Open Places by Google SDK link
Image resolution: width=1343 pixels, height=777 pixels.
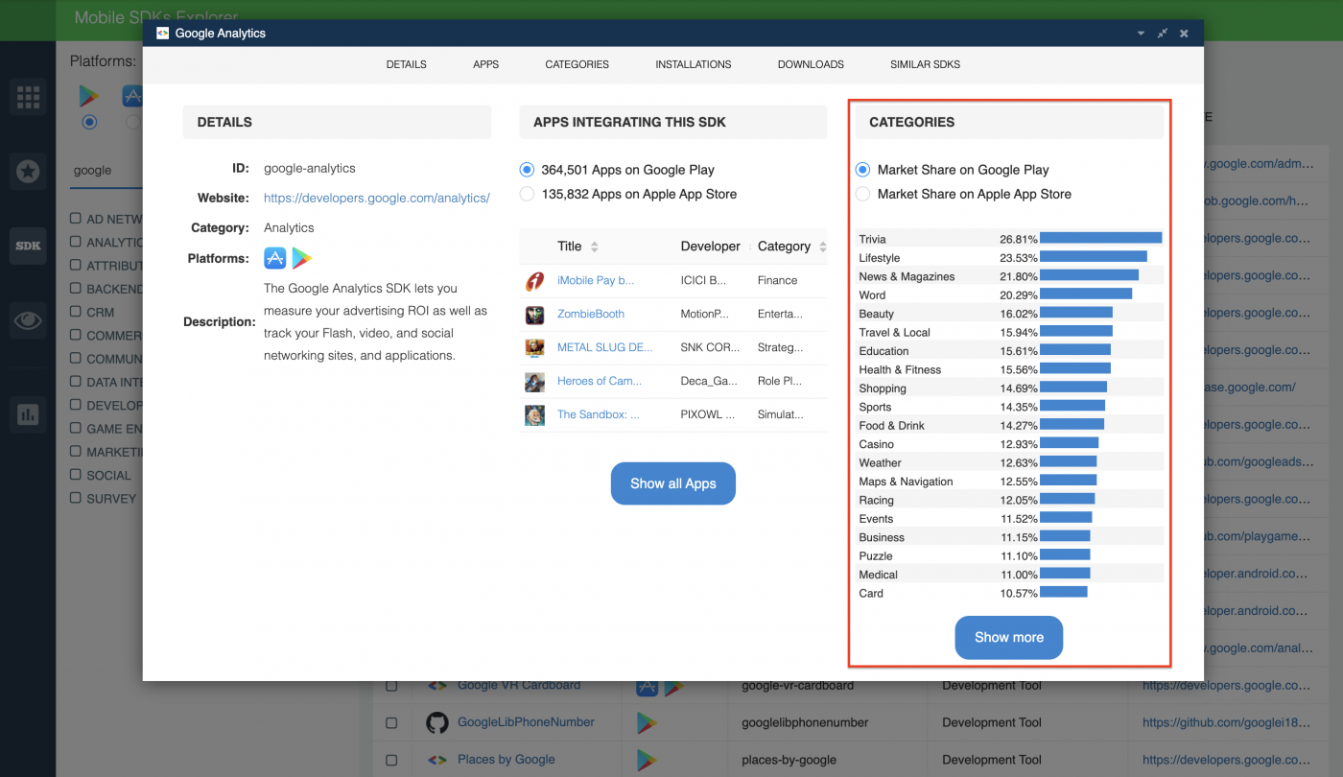pyautogui.click(x=507, y=760)
